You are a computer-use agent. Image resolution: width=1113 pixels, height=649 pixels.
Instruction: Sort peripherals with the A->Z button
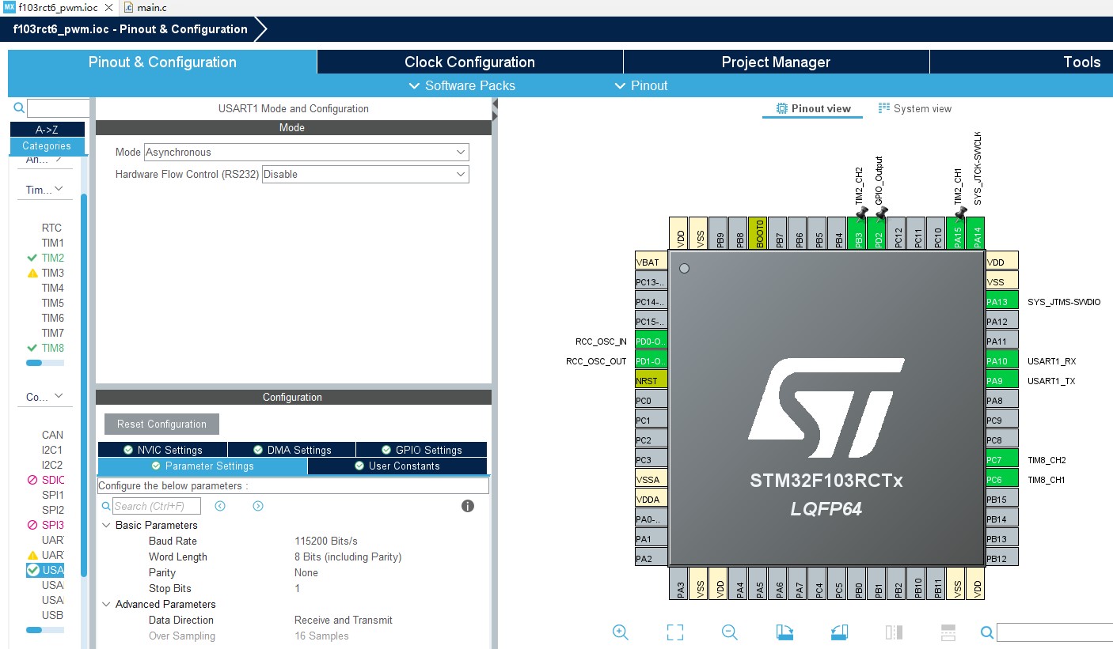(47, 129)
